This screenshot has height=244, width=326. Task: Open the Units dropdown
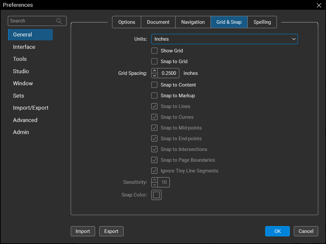224,39
